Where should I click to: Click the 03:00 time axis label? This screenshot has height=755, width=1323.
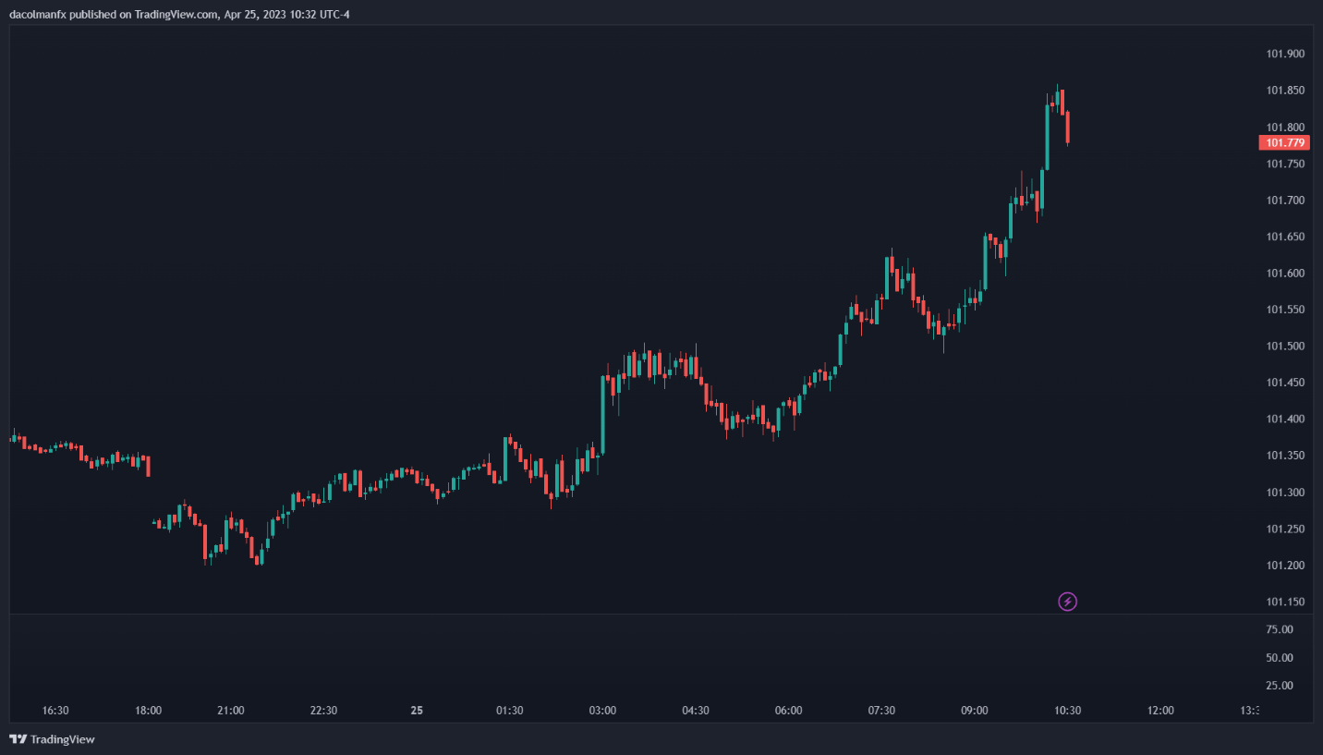602,711
